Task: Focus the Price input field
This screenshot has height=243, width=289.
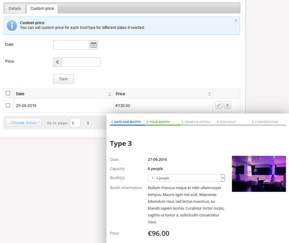Action: 81,62
